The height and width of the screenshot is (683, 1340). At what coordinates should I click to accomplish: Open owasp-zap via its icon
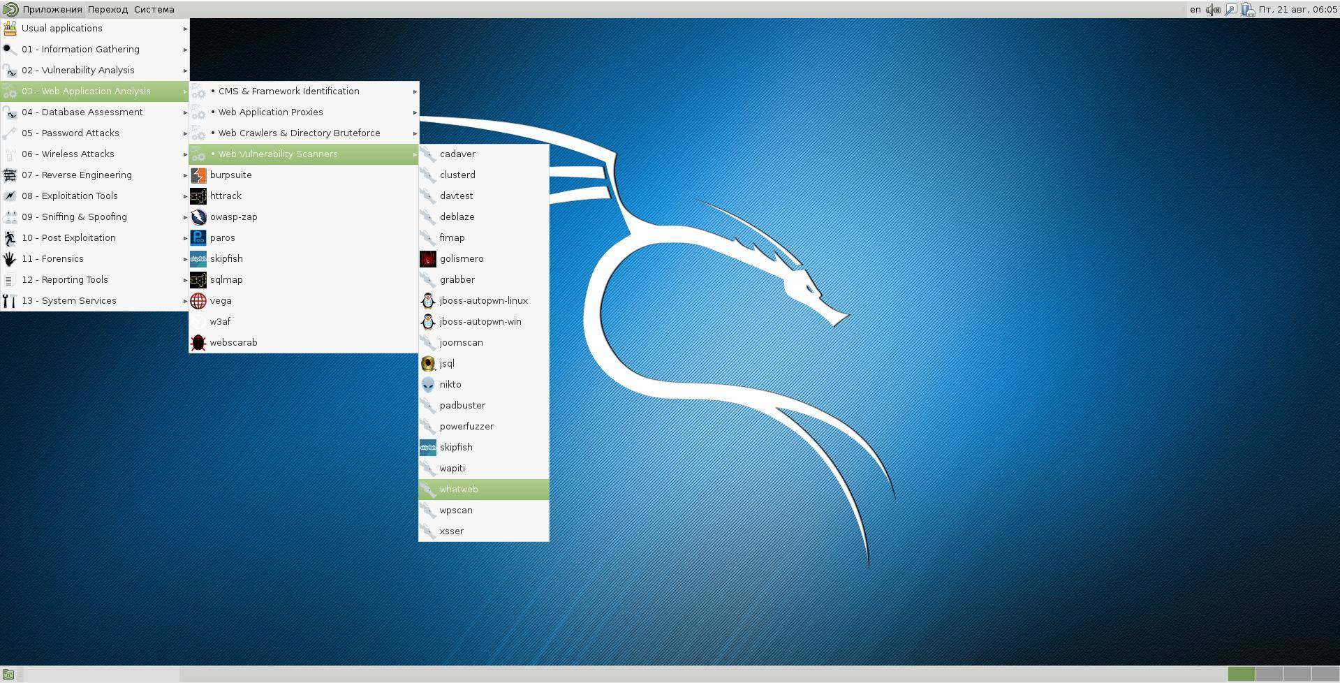[x=198, y=217]
